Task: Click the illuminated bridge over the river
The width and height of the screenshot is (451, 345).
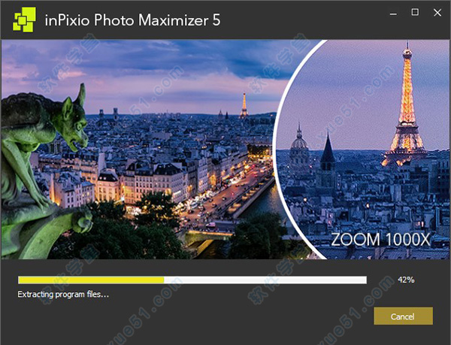Action: click(x=207, y=234)
